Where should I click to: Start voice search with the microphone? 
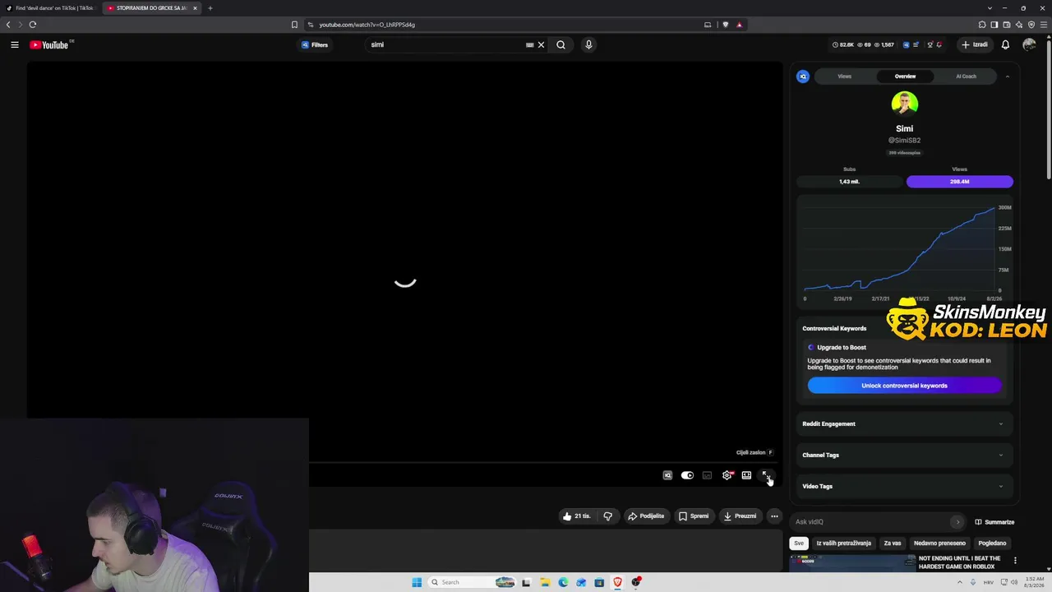coord(588,44)
